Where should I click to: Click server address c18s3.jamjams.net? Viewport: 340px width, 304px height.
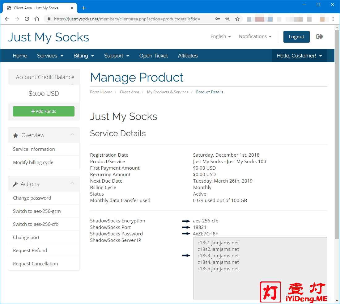tap(218, 256)
